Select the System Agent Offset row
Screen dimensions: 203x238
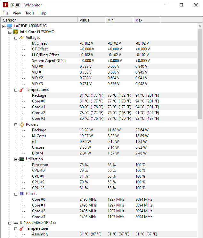click(x=114, y=61)
